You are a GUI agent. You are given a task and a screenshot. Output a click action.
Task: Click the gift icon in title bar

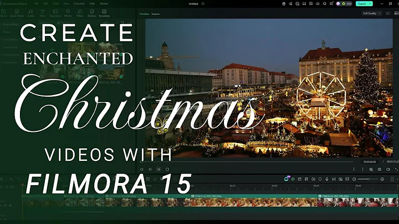[284, 4]
